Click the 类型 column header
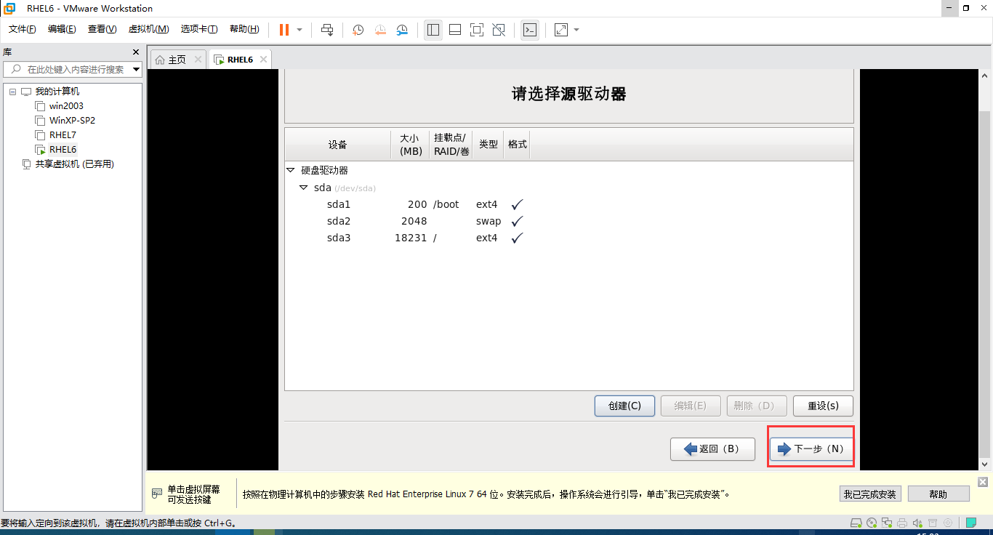The image size is (993, 535). click(489, 145)
